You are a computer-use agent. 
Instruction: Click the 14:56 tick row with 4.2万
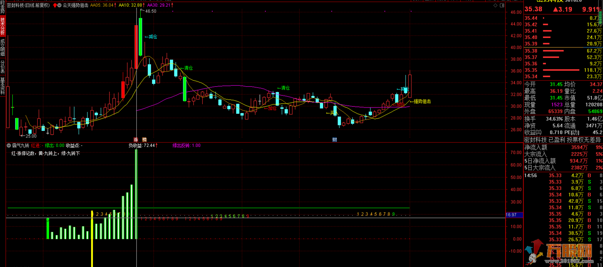[563, 176]
